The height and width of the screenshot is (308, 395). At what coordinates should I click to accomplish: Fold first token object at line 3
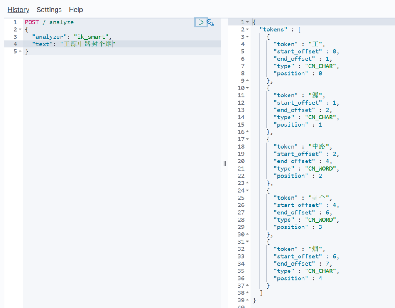click(247, 37)
